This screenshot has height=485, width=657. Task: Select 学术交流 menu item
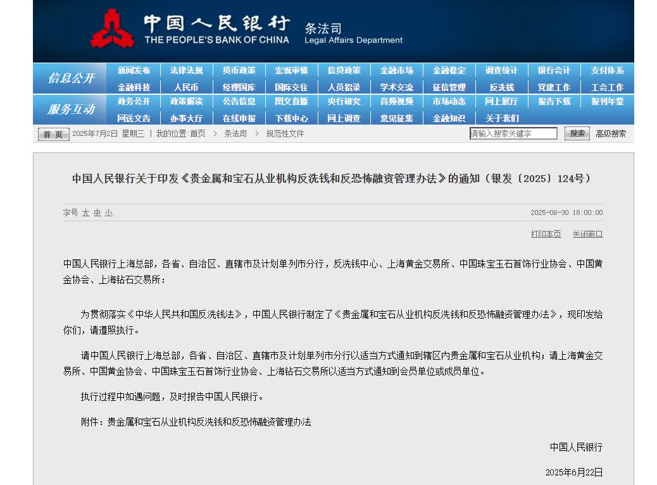click(x=396, y=87)
